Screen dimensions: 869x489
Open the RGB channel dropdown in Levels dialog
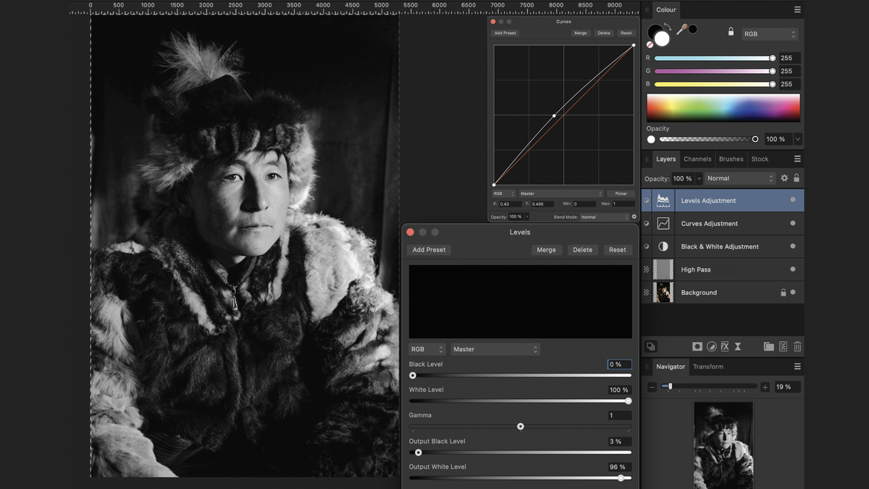click(426, 348)
